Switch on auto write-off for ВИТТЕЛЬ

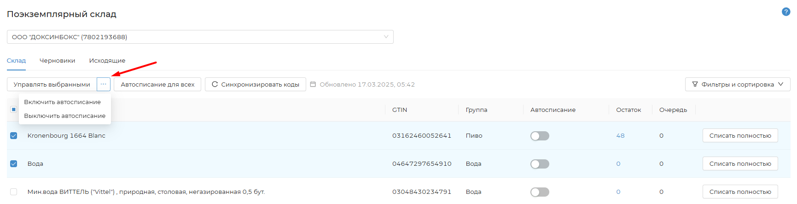click(x=540, y=192)
